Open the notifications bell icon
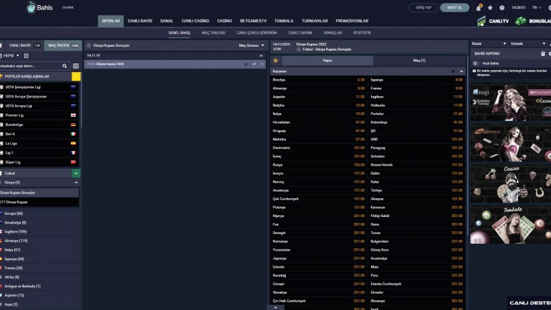This screenshot has width=551, height=310. (479, 8)
